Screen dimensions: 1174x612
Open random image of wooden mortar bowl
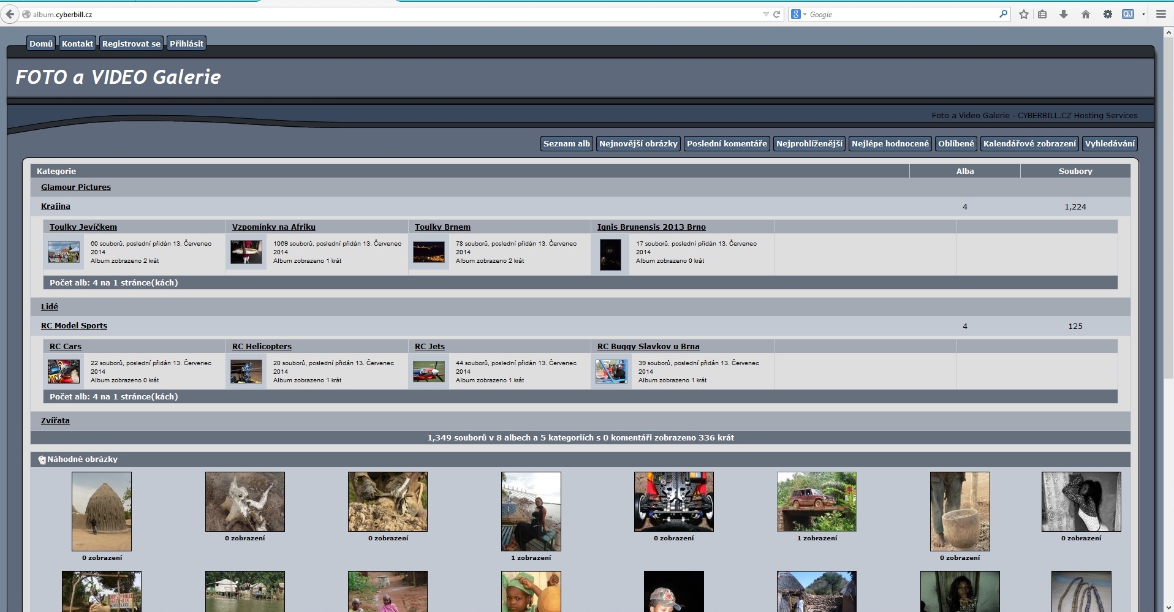(x=960, y=512)
